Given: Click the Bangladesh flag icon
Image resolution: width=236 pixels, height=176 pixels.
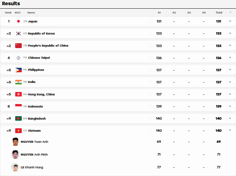Looking at the screenshot, I should [18, 119].
